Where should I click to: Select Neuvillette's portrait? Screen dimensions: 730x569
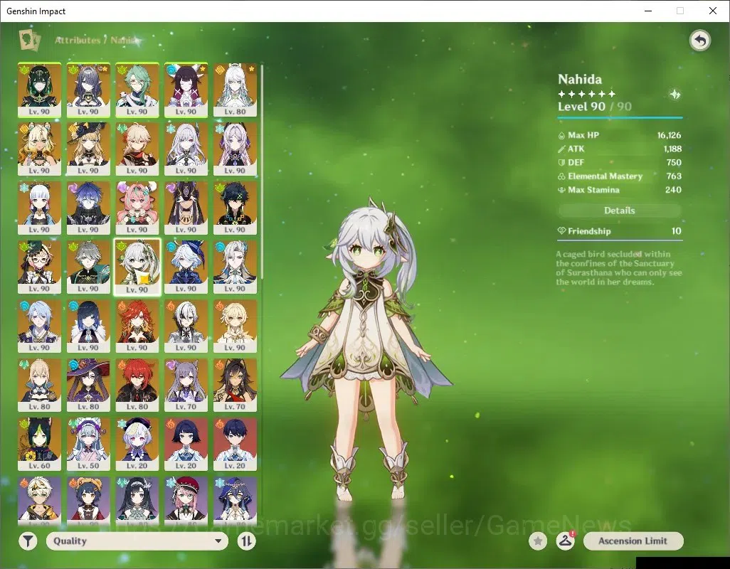point(235,267)
